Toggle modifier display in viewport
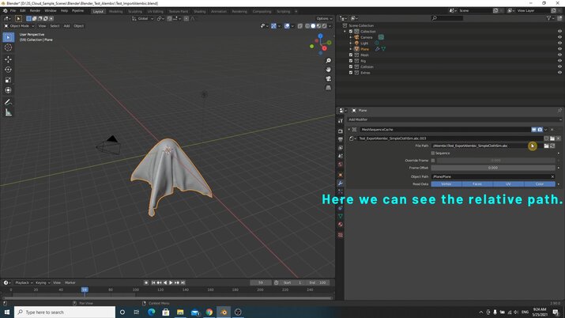Screen dimensions: 565x318 pos(533,130)
